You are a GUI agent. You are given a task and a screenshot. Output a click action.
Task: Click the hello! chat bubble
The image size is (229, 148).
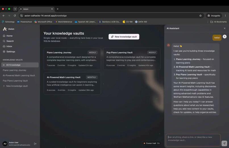coord(217,38)
